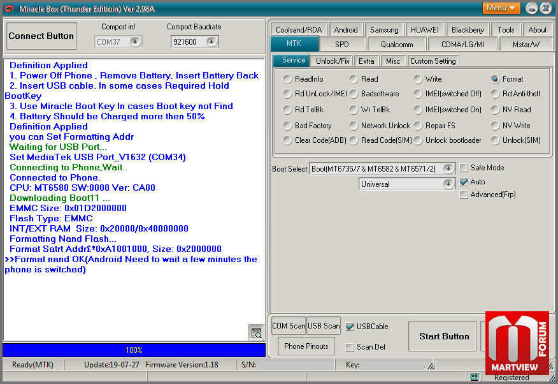Click the Phone Pinouts button
This screenshot has width=558, height=384.
(306, 346)
